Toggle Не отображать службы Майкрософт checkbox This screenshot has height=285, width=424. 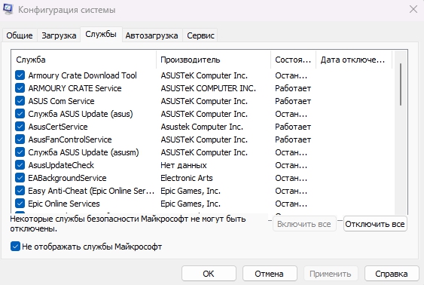[15, 247]
